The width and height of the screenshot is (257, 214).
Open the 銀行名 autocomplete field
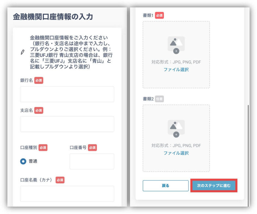pyautogui.click(x=67, y=94)
